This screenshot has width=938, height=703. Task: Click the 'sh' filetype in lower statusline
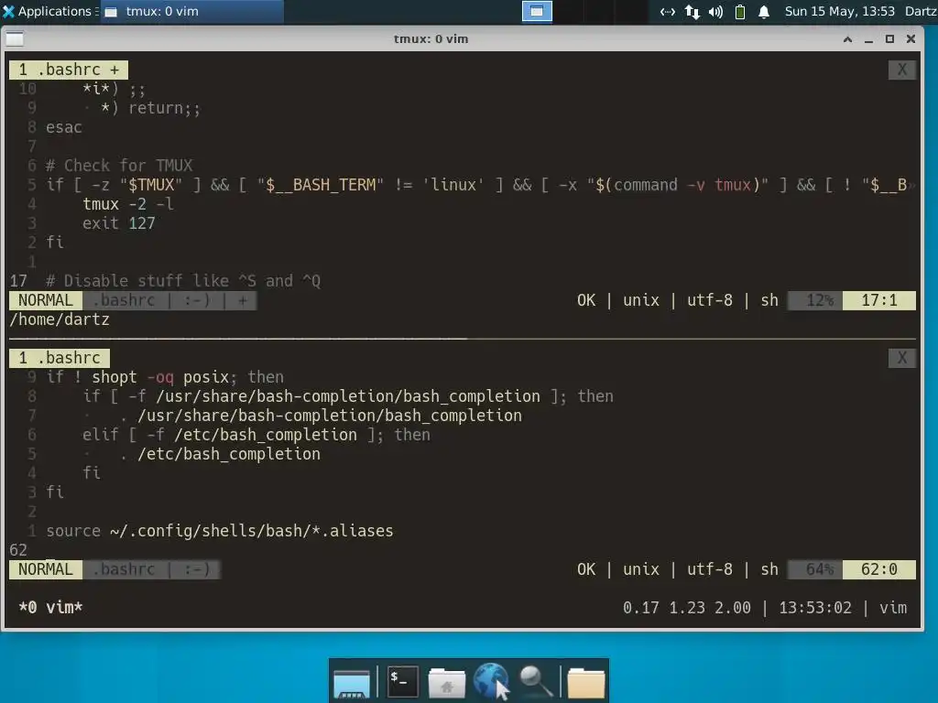769,569
